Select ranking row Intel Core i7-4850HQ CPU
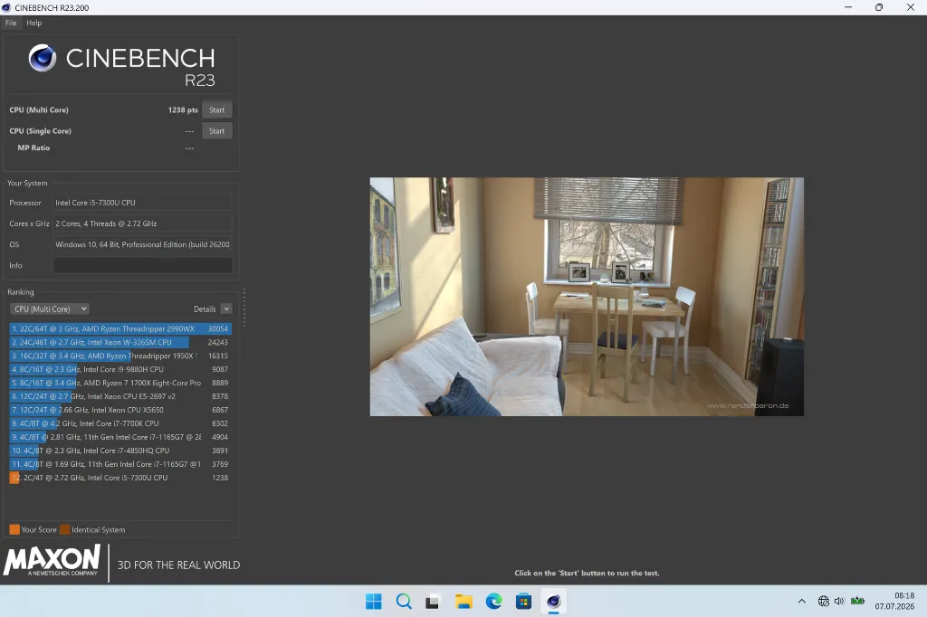This screenshot has width=927, height=617. pos(120,451)
